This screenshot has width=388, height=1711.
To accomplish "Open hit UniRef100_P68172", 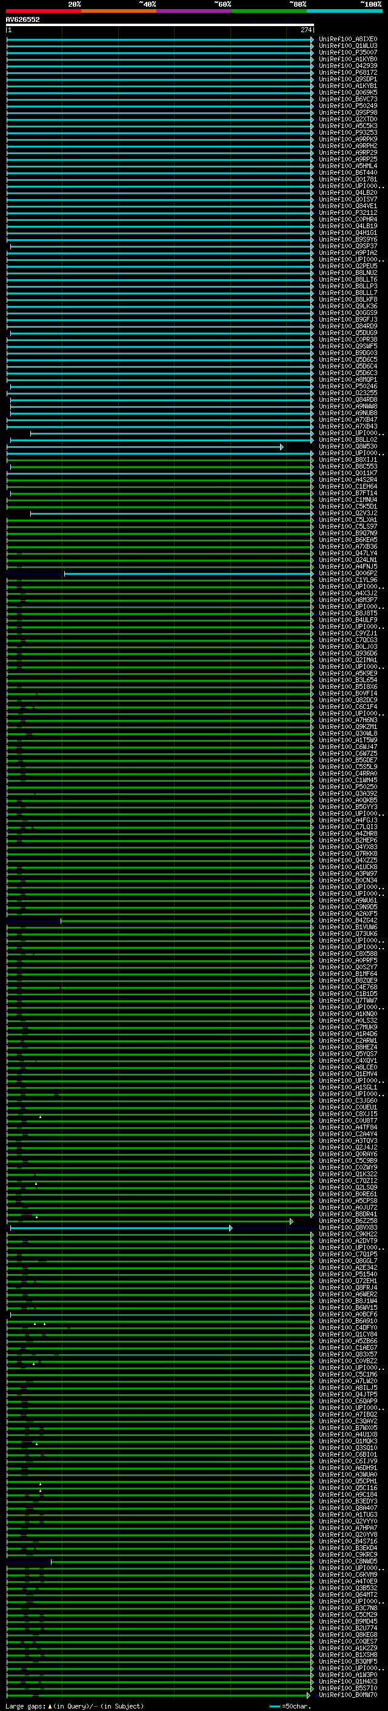I will 347,72.
